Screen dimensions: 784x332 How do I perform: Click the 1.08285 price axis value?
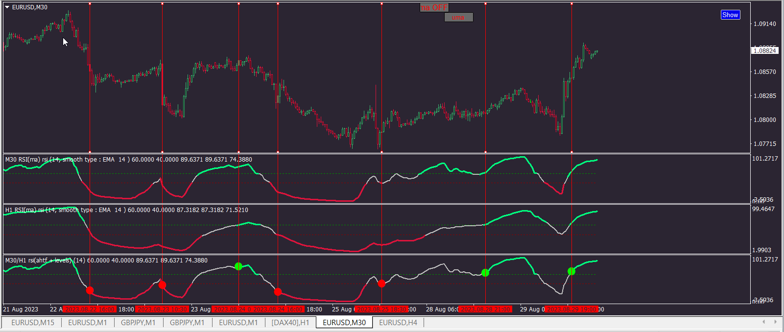764,95
